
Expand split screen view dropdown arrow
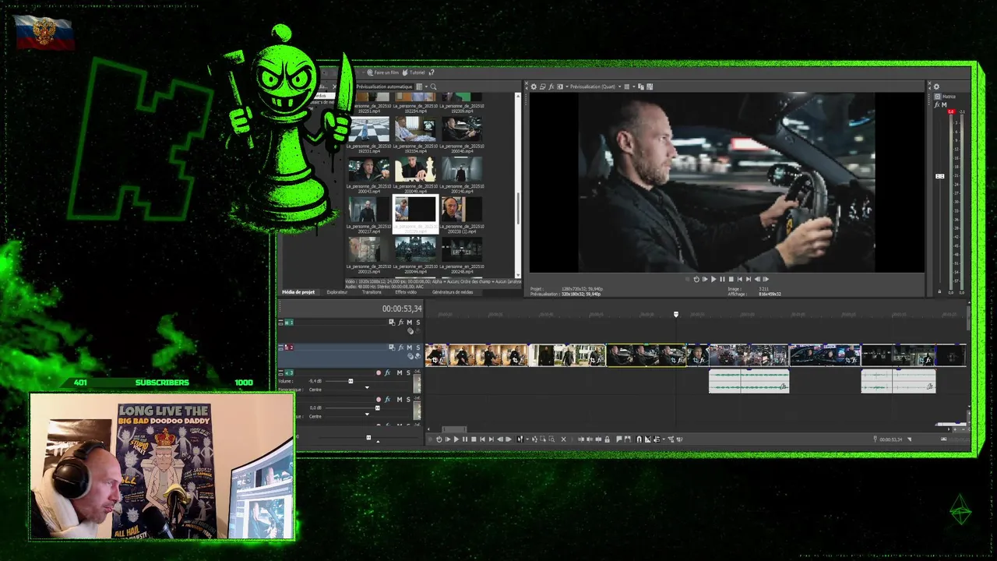click(x=567, y=86)
